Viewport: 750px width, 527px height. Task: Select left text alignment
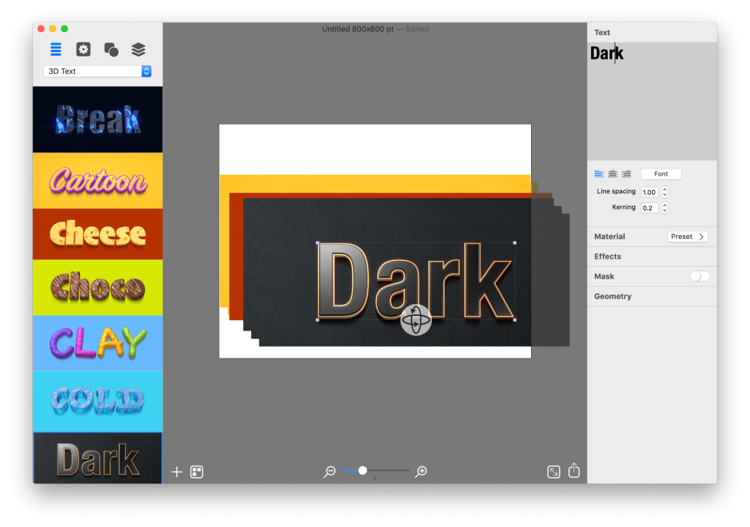598,174
